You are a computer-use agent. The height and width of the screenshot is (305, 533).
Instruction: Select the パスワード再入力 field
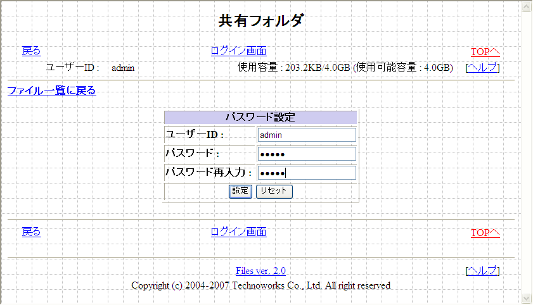coord(307,173)
